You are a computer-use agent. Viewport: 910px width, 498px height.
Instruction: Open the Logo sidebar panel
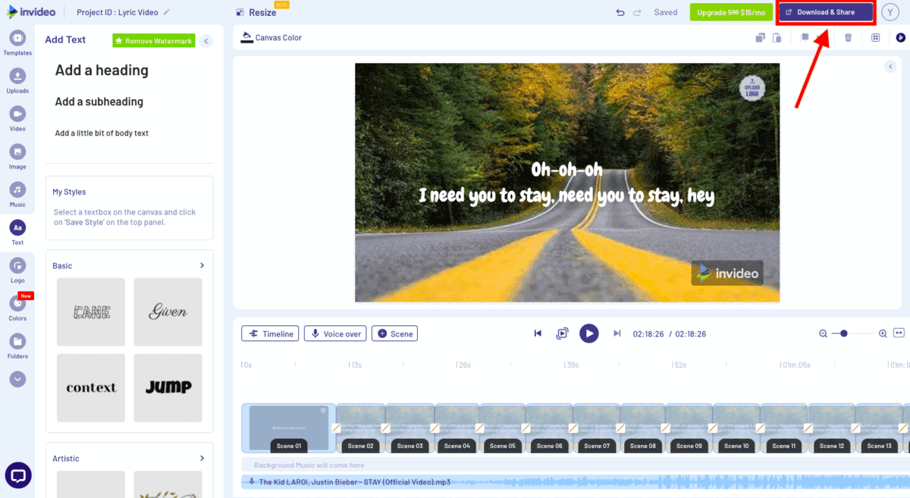pyautogui.click(x=17, y=270)
